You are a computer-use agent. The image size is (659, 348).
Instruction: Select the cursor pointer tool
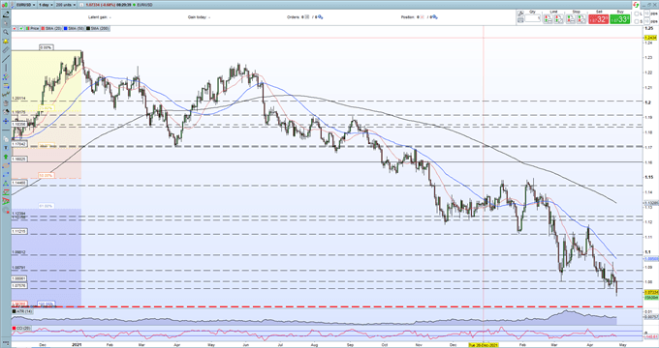pos(6,23)
